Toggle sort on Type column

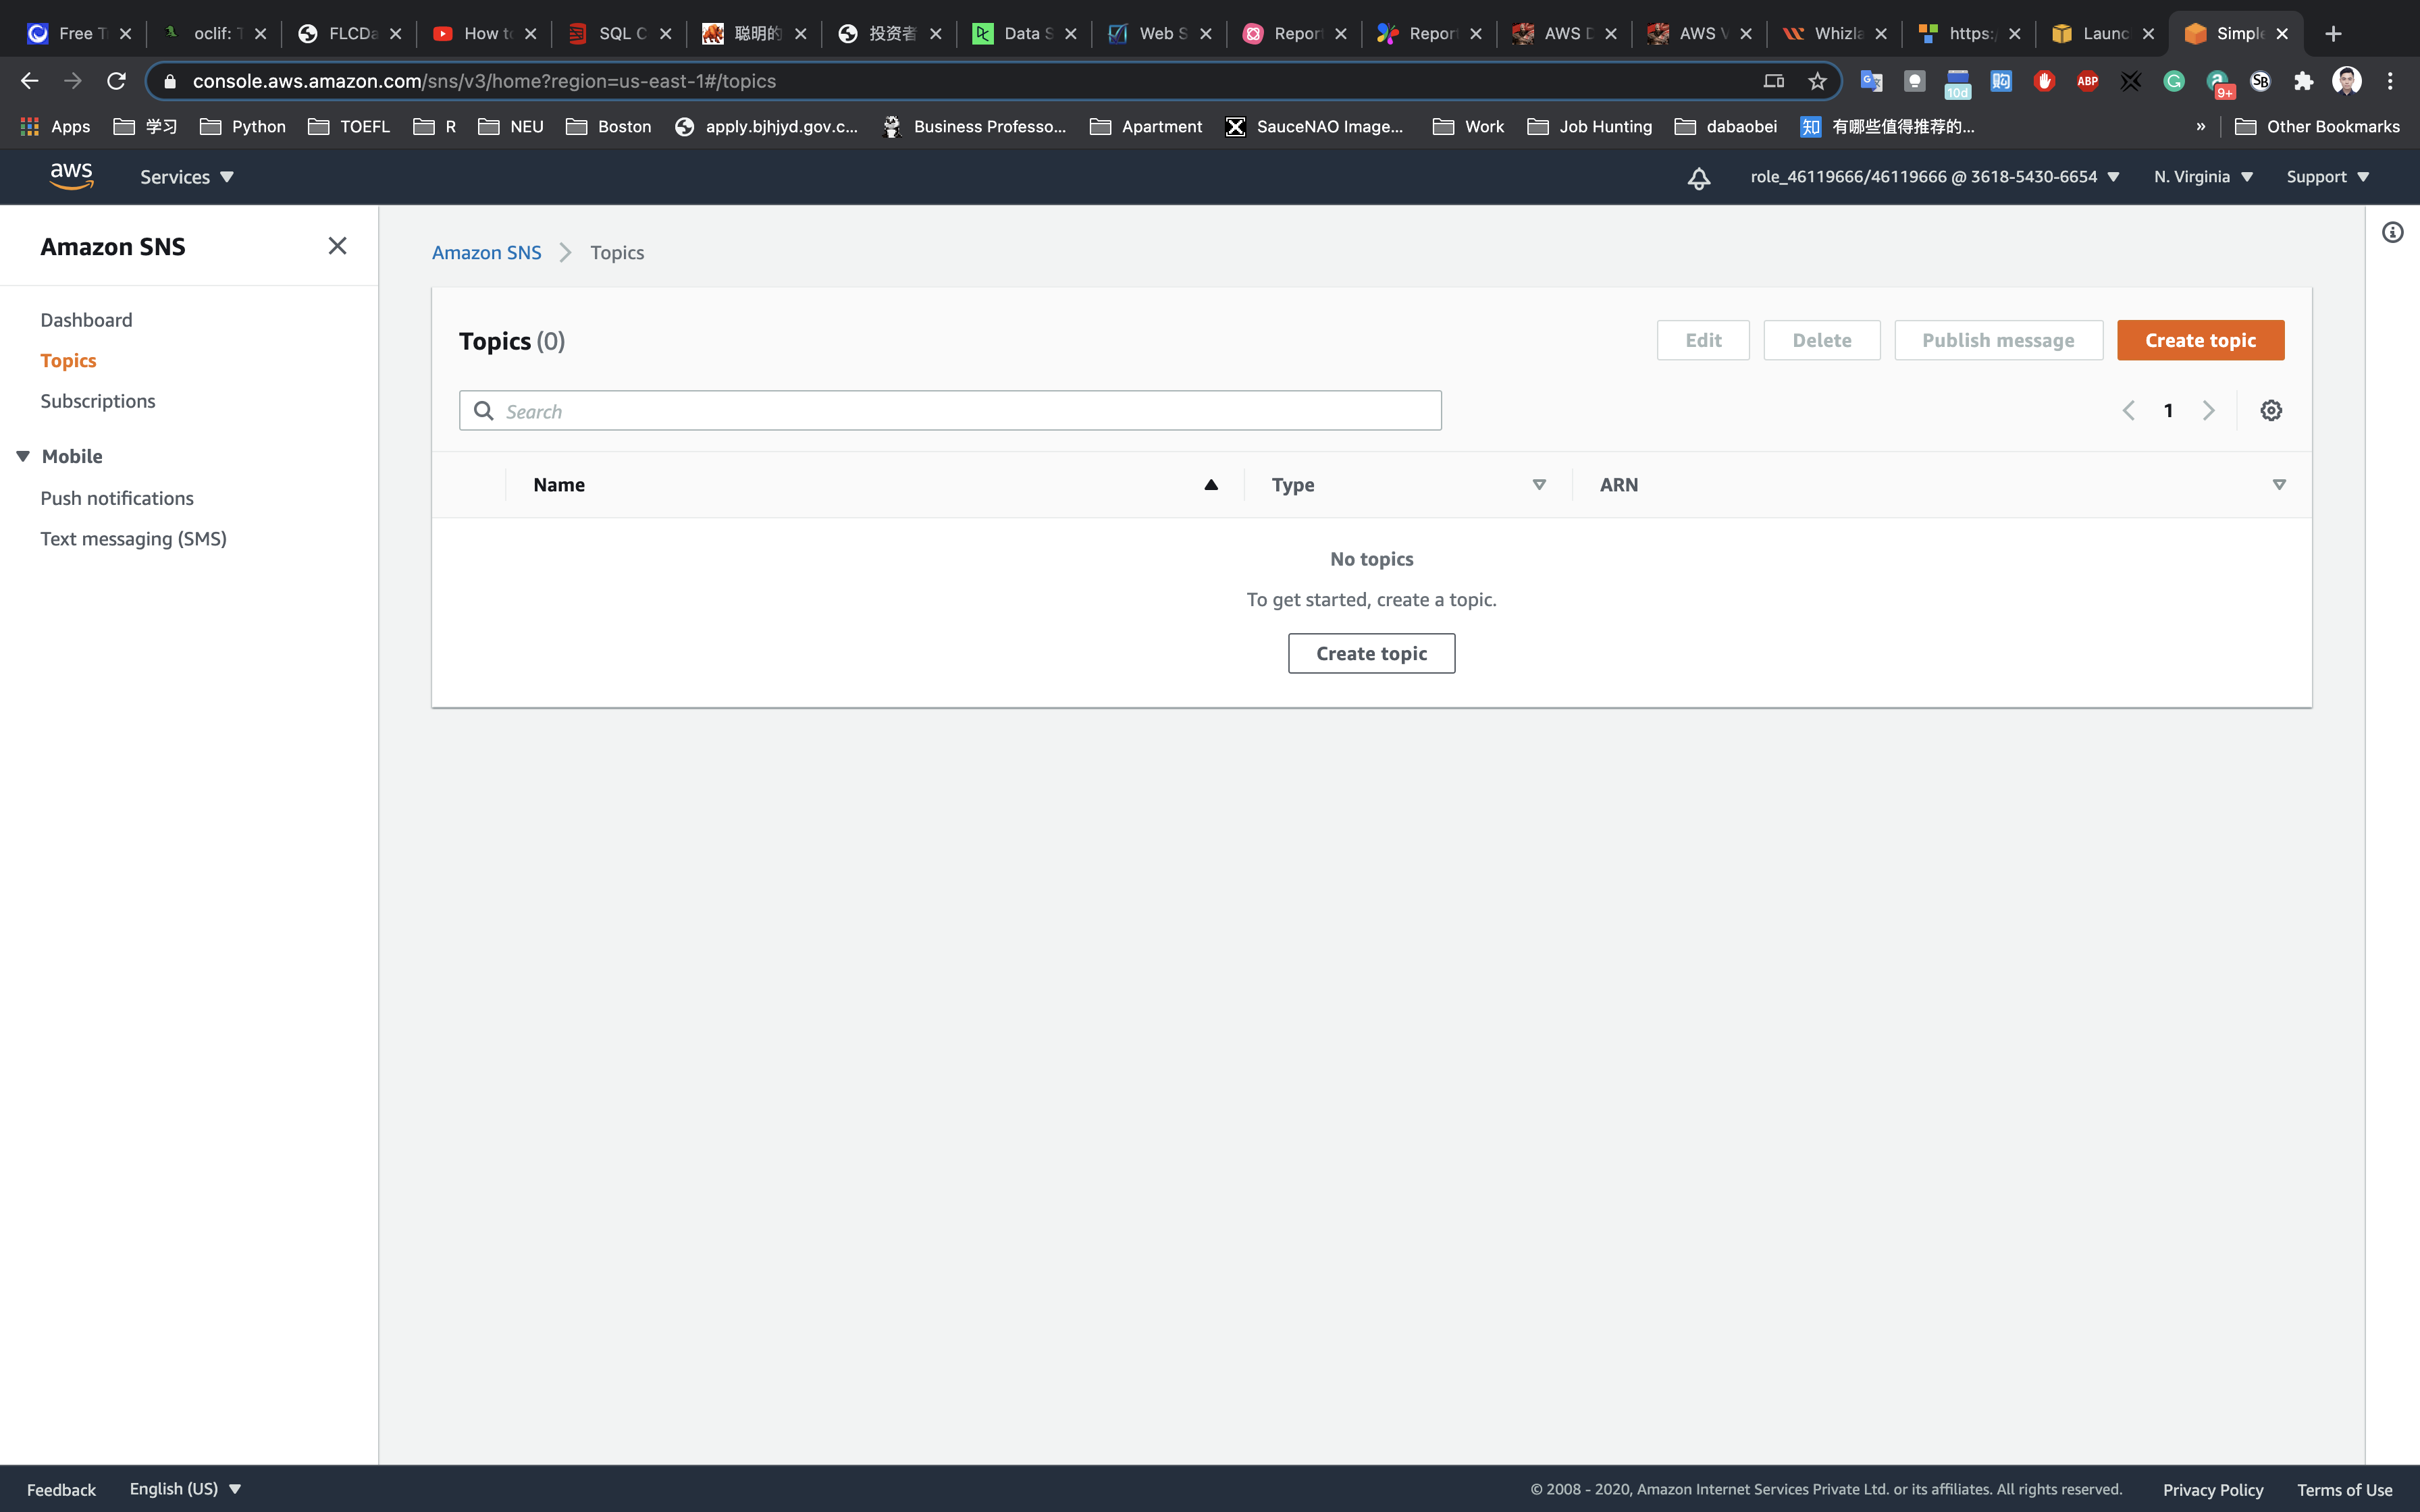click(x=1538, y=485)
